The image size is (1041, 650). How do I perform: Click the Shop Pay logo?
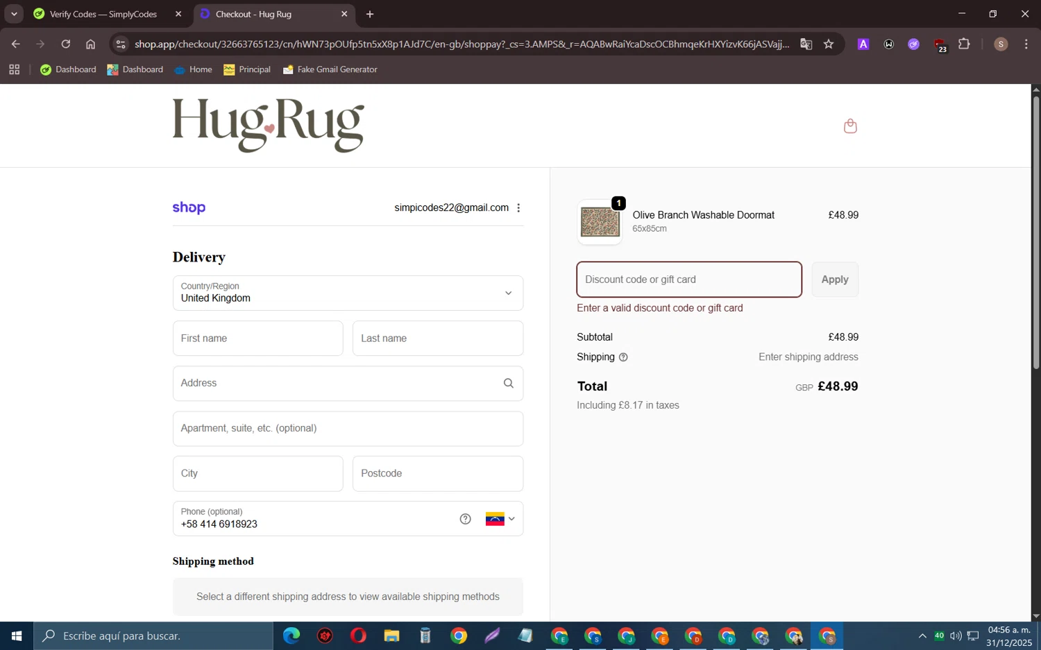[x=189, y=207]
